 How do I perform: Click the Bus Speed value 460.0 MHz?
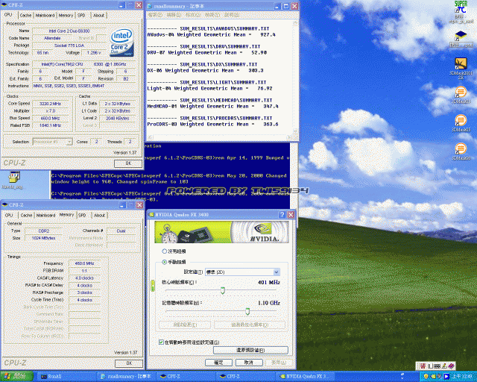[x=50, y=118]
